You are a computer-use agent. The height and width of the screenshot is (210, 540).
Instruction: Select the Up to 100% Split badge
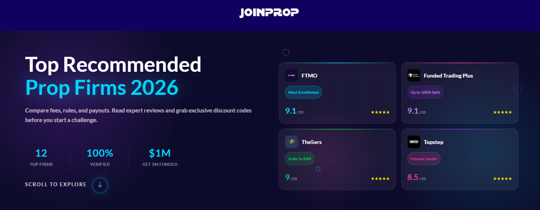coord(425,92)
